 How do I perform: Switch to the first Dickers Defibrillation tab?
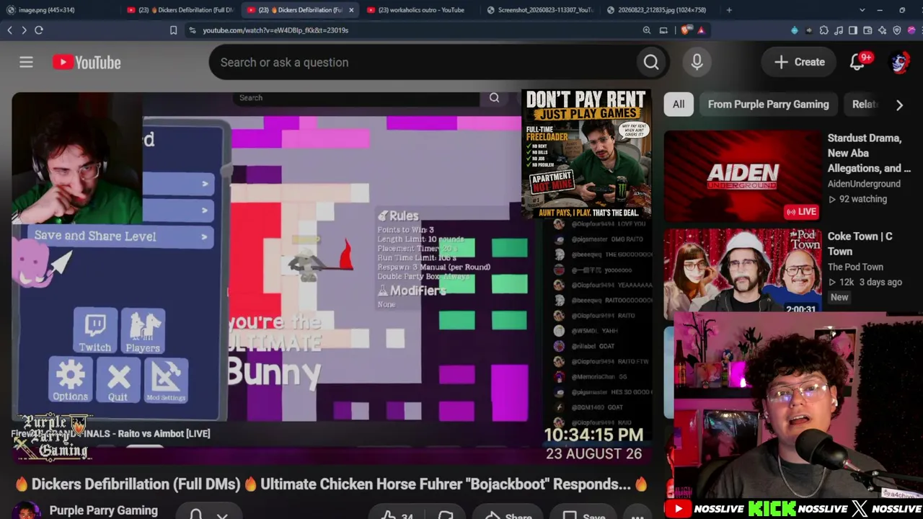(180, 10)
